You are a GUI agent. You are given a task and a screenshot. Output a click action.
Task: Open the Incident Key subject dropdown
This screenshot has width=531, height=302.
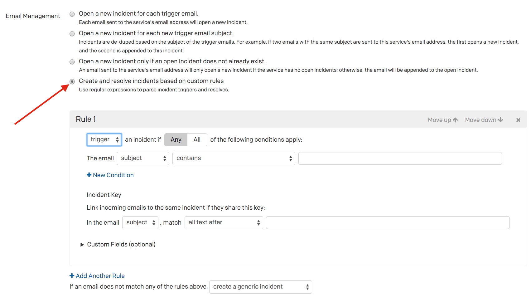pos(140,222)
